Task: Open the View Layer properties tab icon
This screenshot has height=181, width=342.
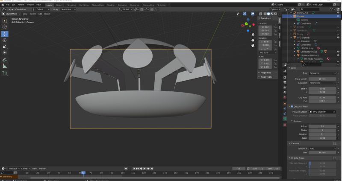Action: [x=285, y=88]
